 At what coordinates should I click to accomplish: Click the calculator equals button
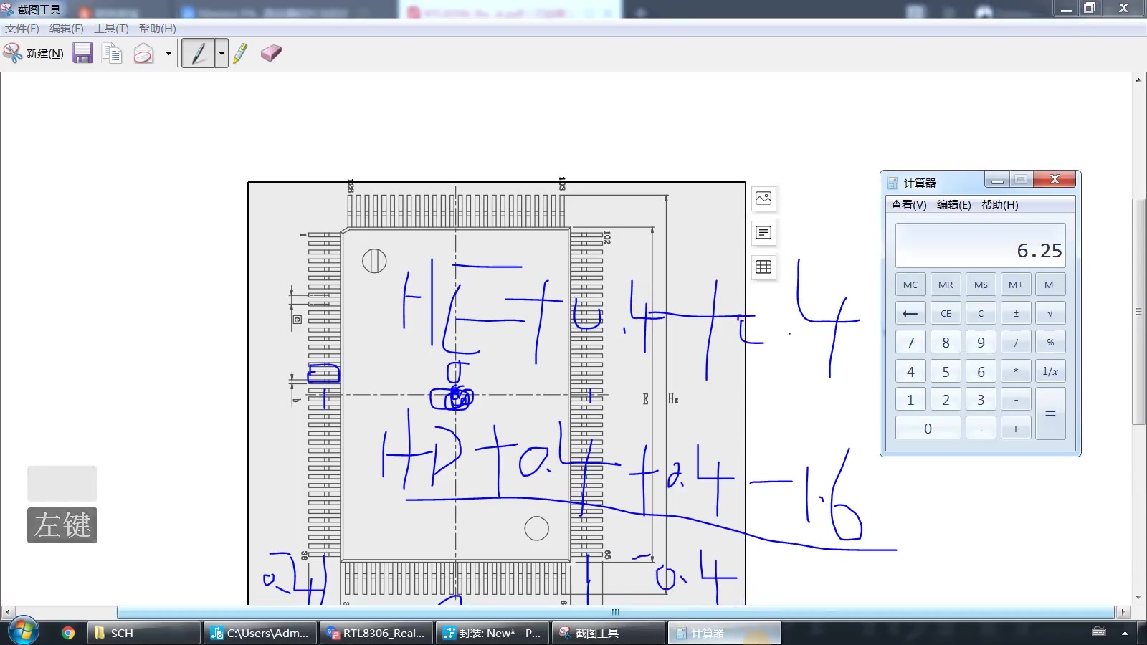(x=1050, y=414)
